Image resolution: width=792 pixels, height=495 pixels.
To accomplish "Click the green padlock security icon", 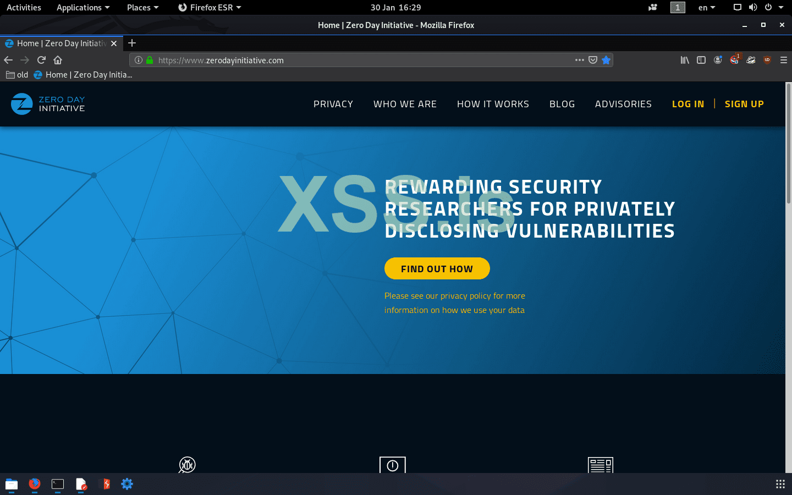I will pyautogui.click(x=149, y=60).
